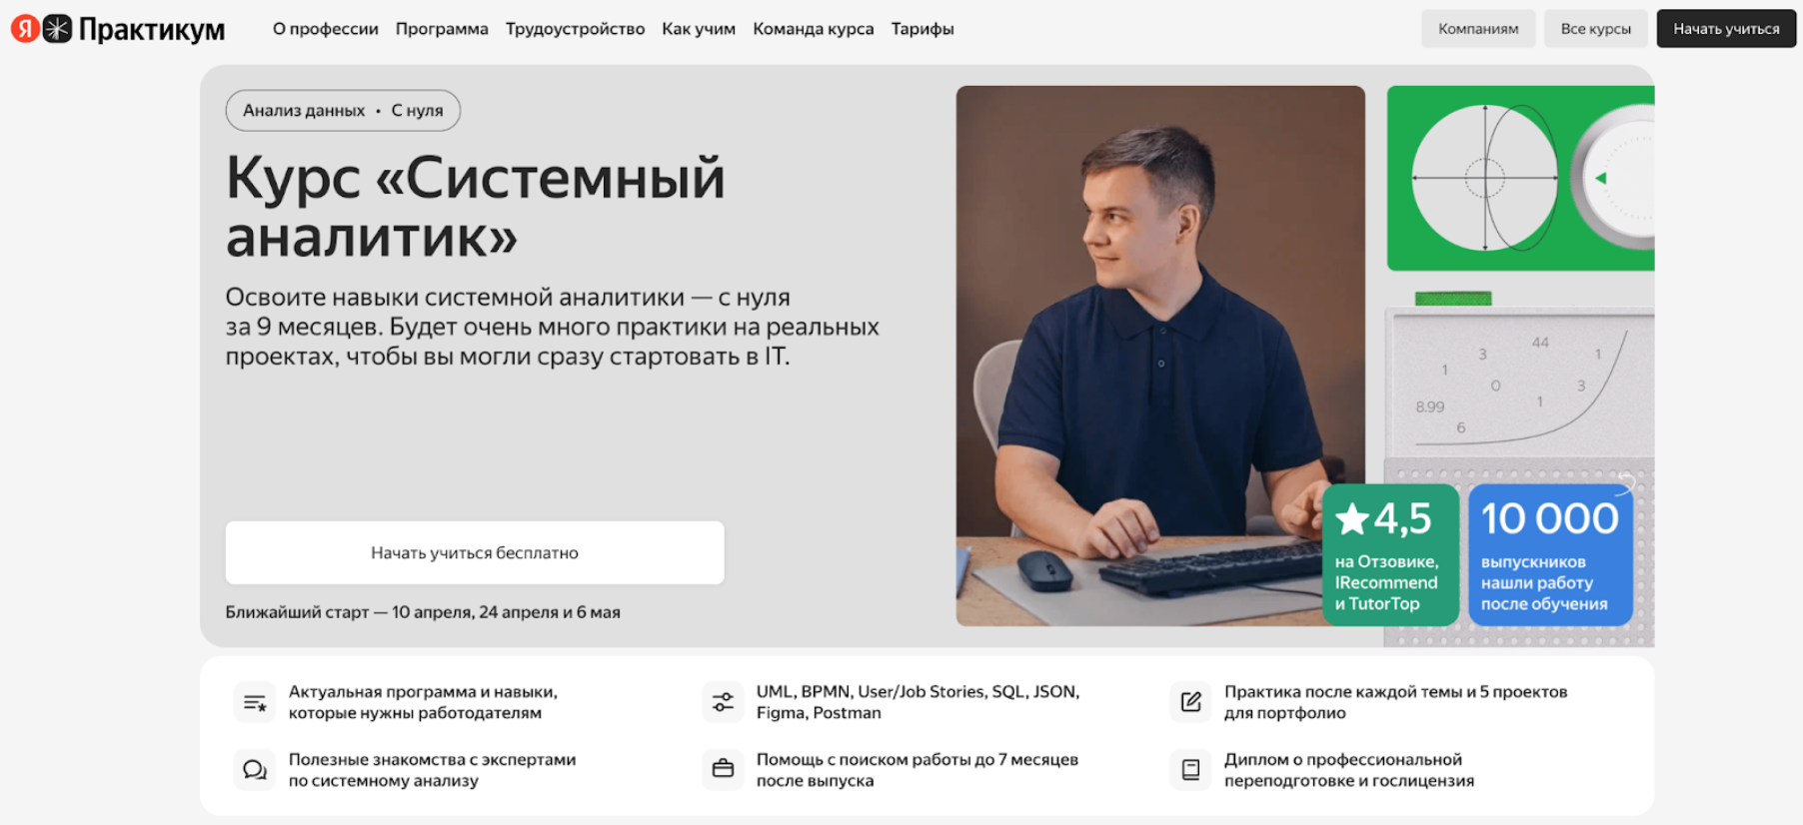
Task: Click the briefcase icon beside "Помощь с поиском работы"
Action: [723, 770]
